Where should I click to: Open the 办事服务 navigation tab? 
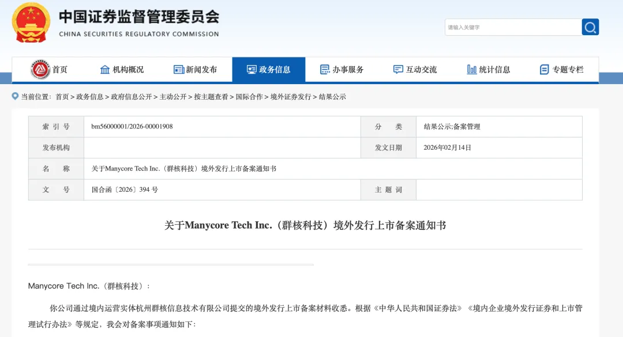coord(342,70)
